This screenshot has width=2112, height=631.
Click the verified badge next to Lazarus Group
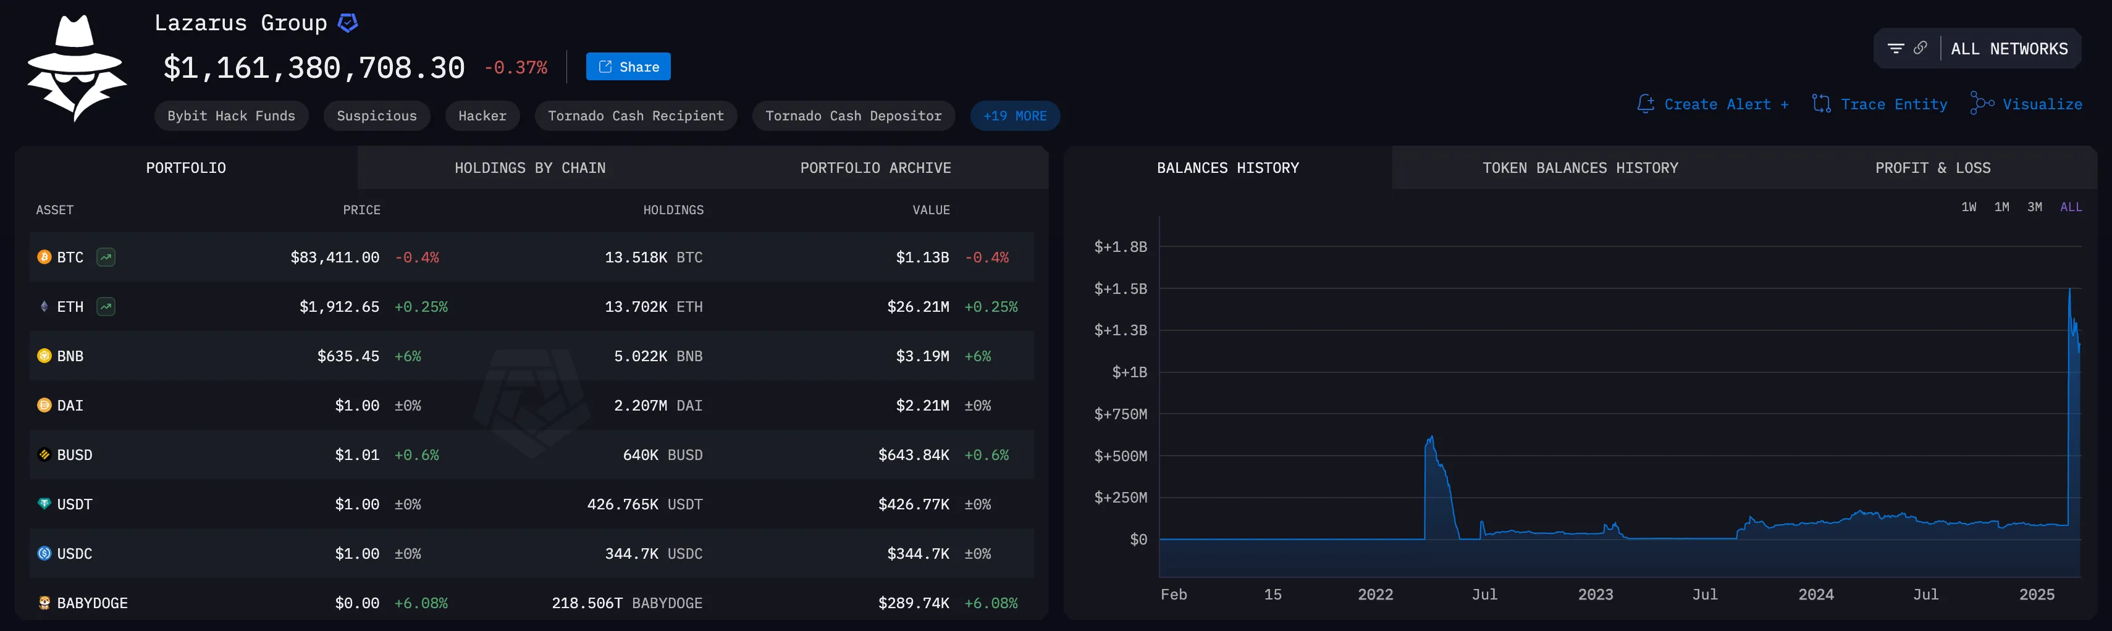point(348,23)
